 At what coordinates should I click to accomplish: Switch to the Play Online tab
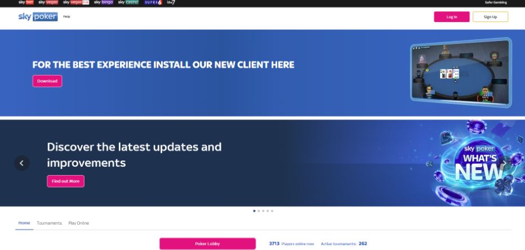[79, 223]
